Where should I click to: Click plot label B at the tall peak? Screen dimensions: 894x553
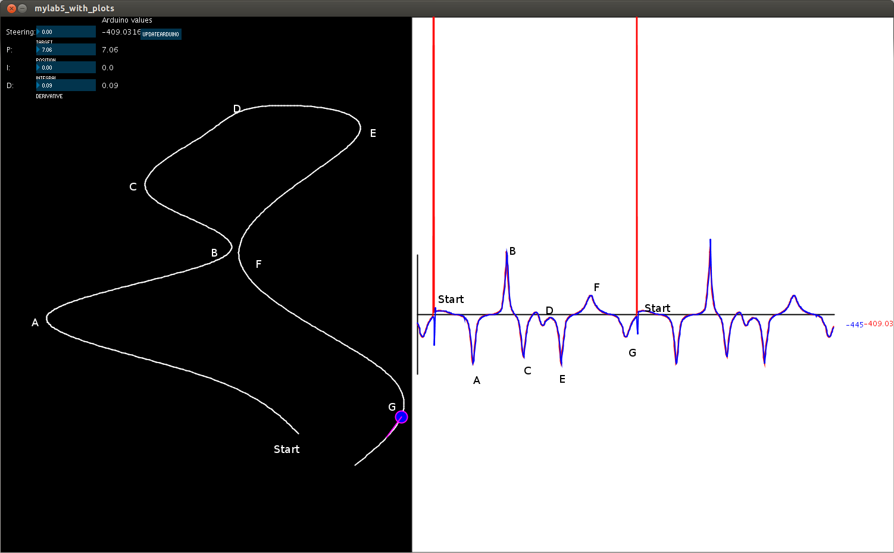(512, 251)
